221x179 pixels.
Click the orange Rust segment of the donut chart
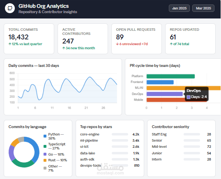15,142
